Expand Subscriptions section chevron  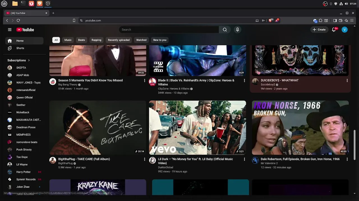(x=29, y=60)
